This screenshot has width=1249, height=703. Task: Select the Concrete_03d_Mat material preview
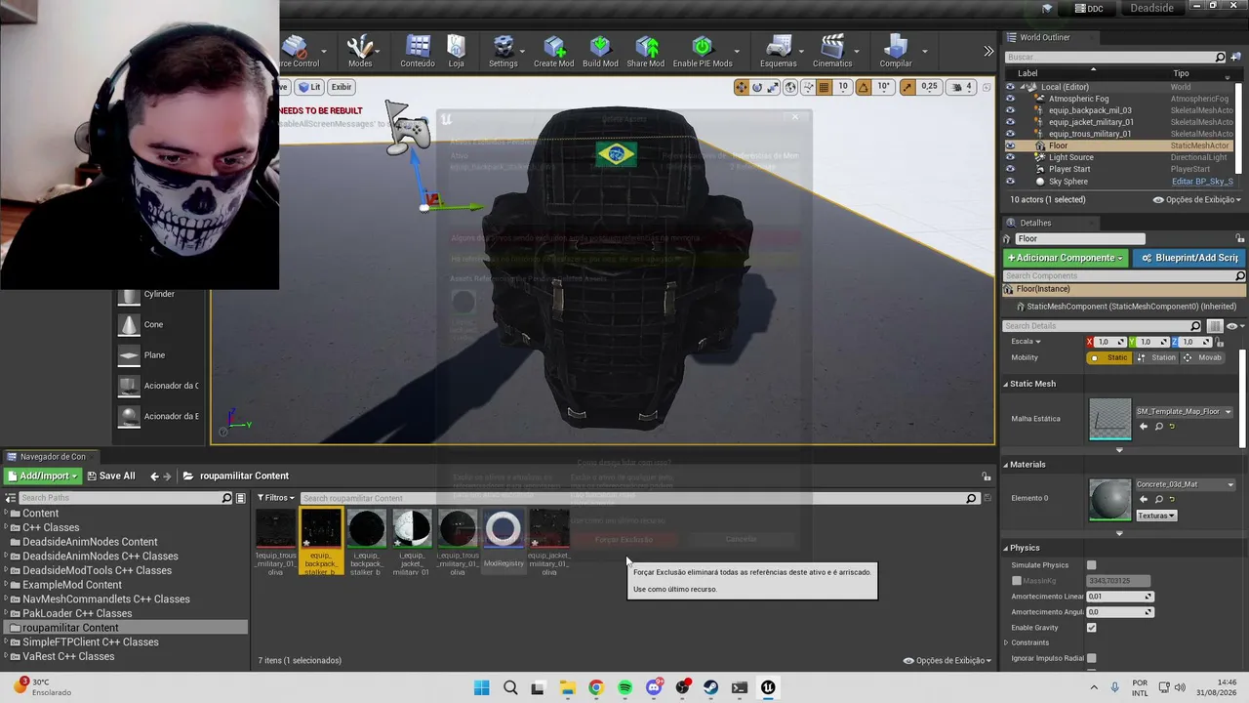tap(1110, 499)
